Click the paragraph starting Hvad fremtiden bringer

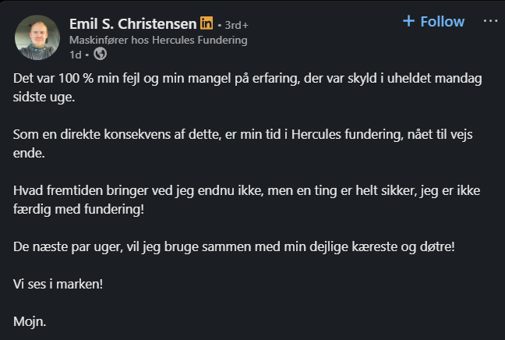[x=247, y=200]
